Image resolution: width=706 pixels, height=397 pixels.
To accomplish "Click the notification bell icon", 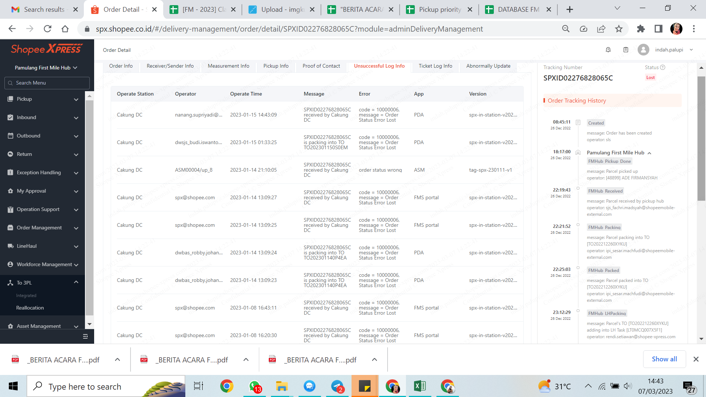I will click(x=608, y=50).
